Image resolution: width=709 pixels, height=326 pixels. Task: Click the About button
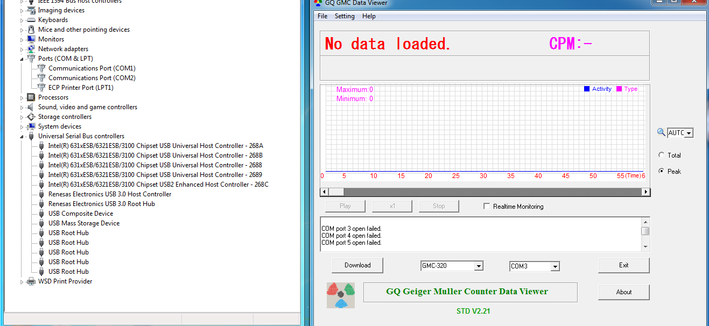pos(623,292)
